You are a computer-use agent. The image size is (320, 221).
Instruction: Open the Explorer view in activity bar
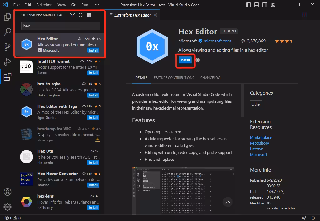coord(7,17)
